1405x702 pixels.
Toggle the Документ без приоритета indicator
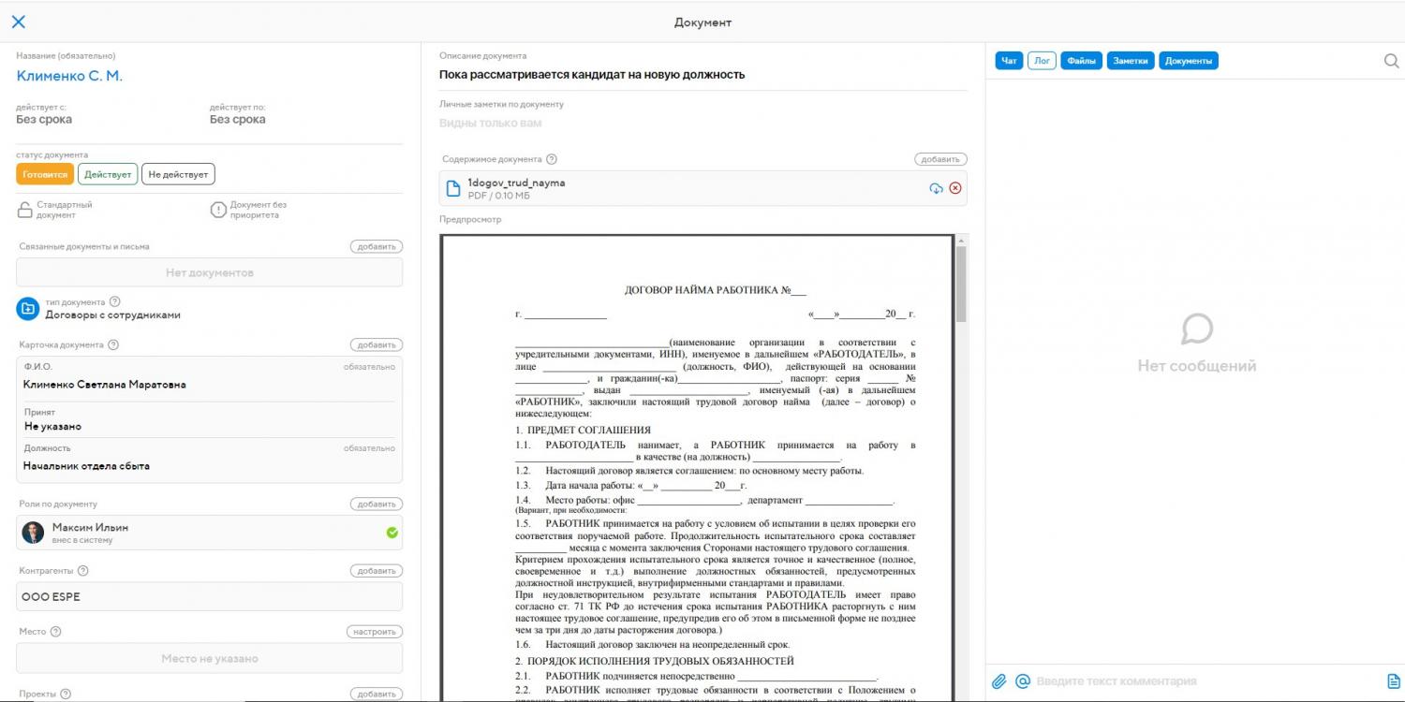[218, 210]
